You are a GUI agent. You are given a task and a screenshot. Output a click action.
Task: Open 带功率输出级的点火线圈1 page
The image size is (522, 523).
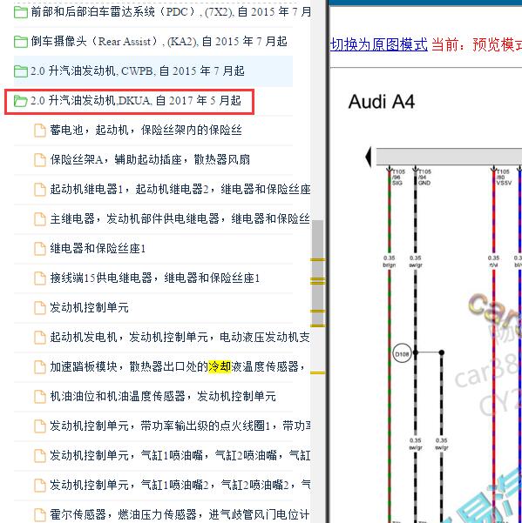pos(180,426)
